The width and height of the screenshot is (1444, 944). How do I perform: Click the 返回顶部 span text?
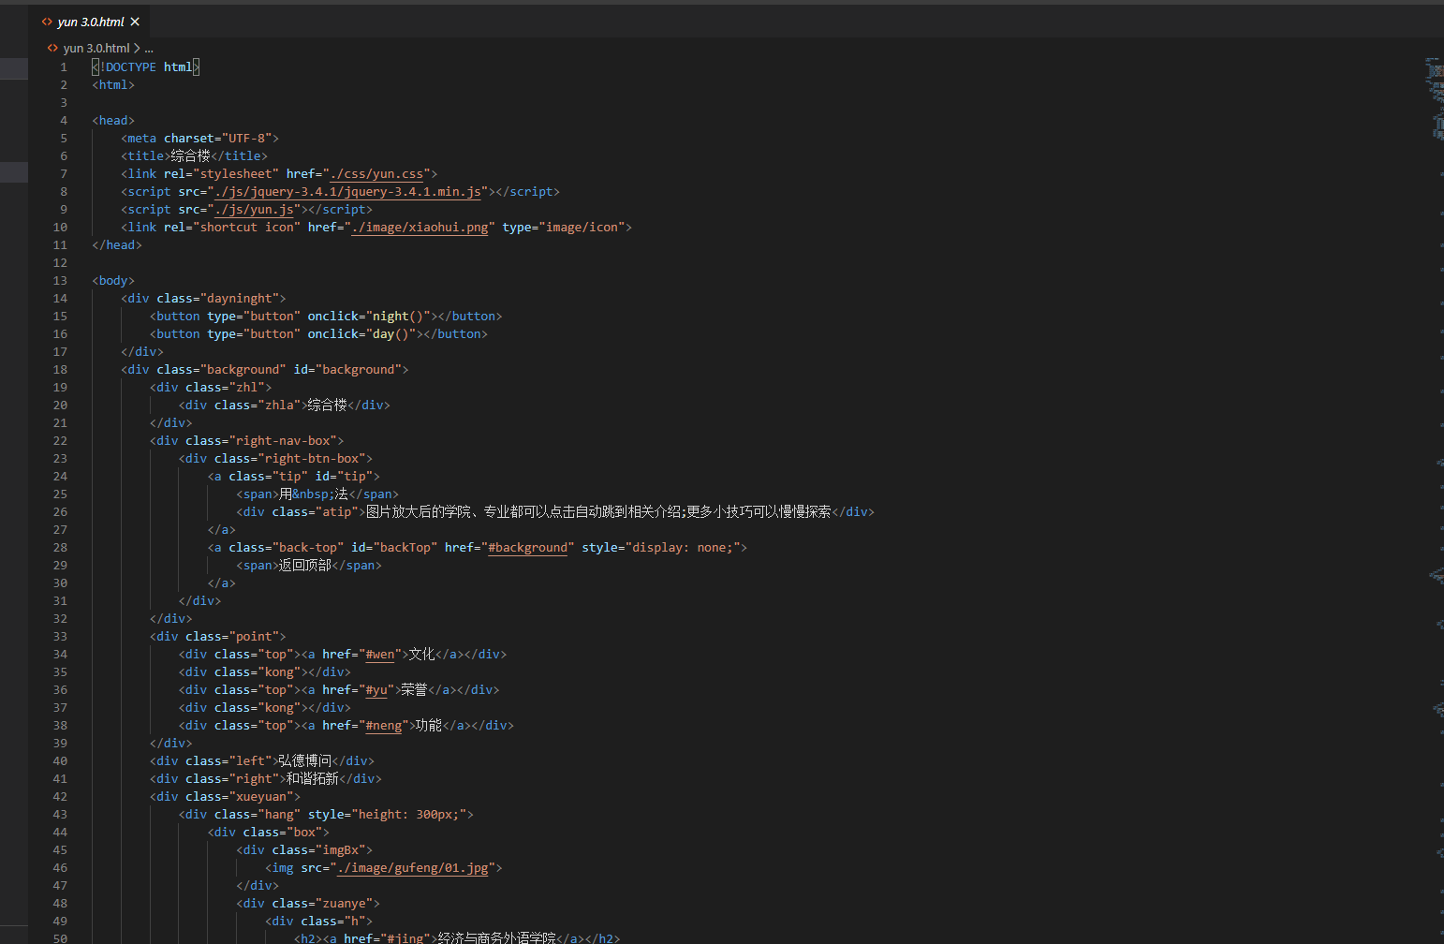(305, 566)
